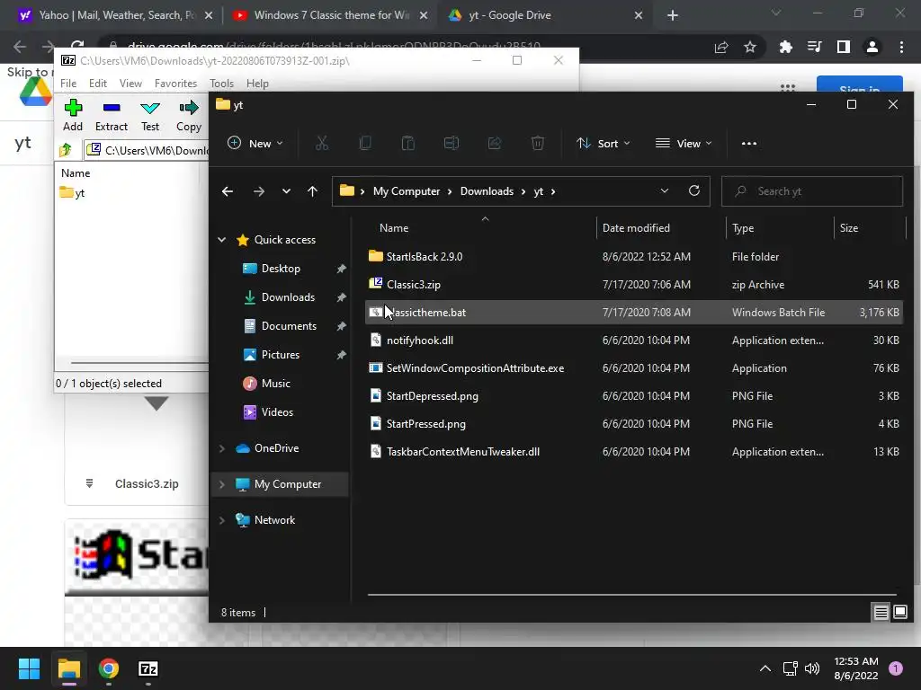Open the See more ellipsis menu in Explorer
Viewport: 921px width, 690px height.
point(749,143)
